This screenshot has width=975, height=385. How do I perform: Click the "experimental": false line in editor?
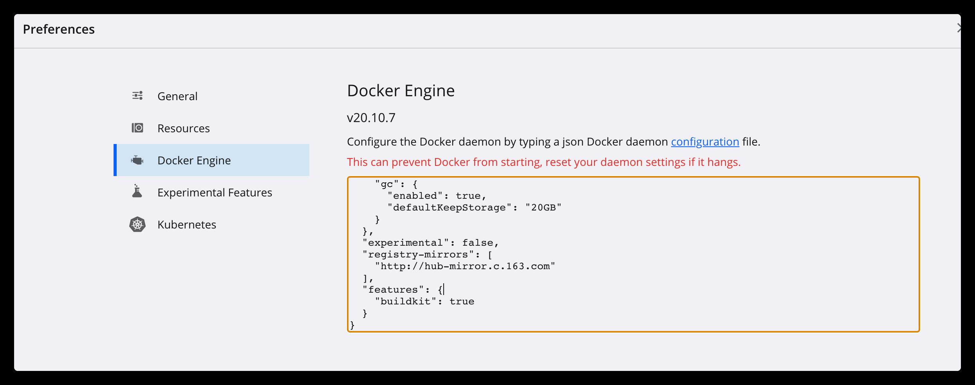[x=431, y=243]
